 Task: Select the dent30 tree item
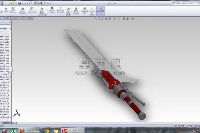click(5, 112)
